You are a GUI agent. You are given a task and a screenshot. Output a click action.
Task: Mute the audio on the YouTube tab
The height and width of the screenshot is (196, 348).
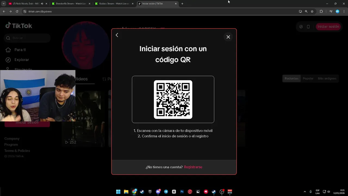[42, 4]
